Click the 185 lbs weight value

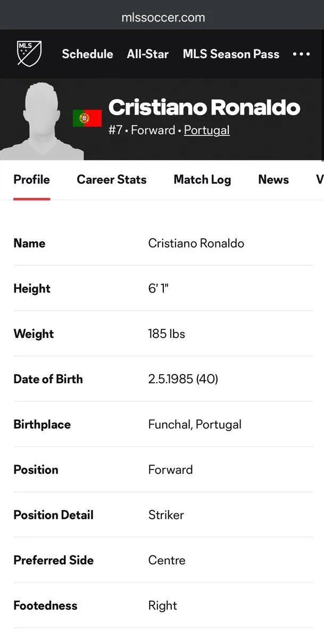click(167, 334)
